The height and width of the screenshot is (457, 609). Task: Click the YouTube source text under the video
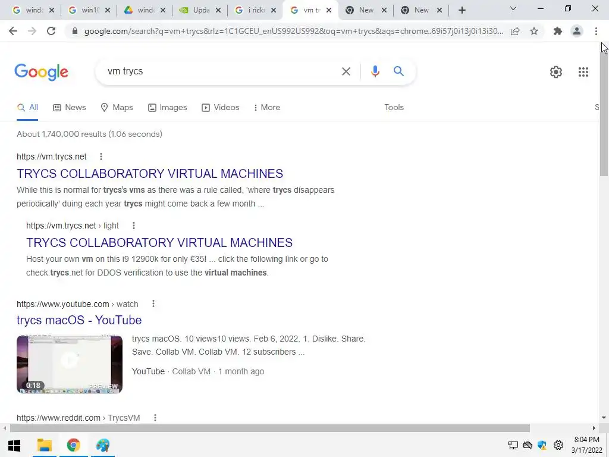click(148, 371)
